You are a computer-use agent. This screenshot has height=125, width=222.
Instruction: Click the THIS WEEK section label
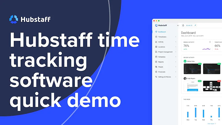click(x=187, y=99)
